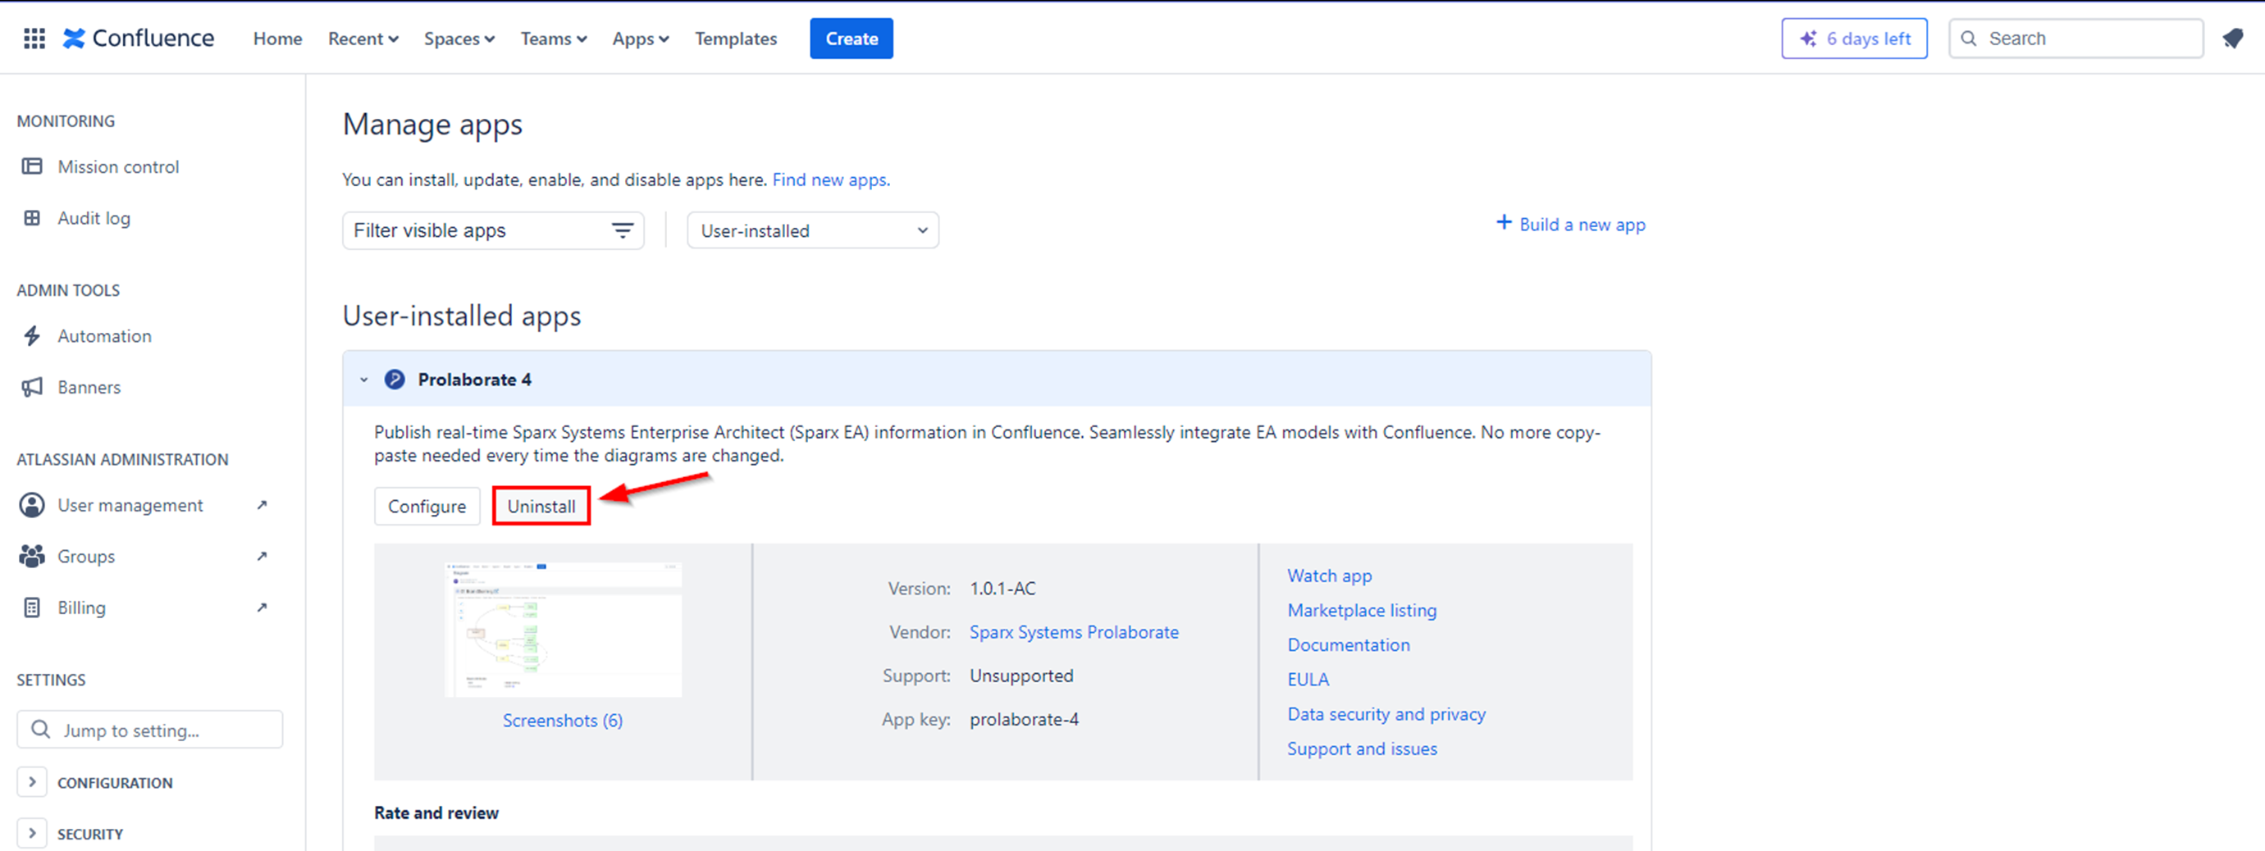Click the Groups people icon
The image size is (2265, 851).
(x=33, y=556)
